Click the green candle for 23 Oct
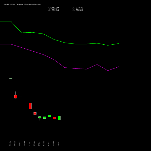Screen dimensions: 151x151 point(40,117)
